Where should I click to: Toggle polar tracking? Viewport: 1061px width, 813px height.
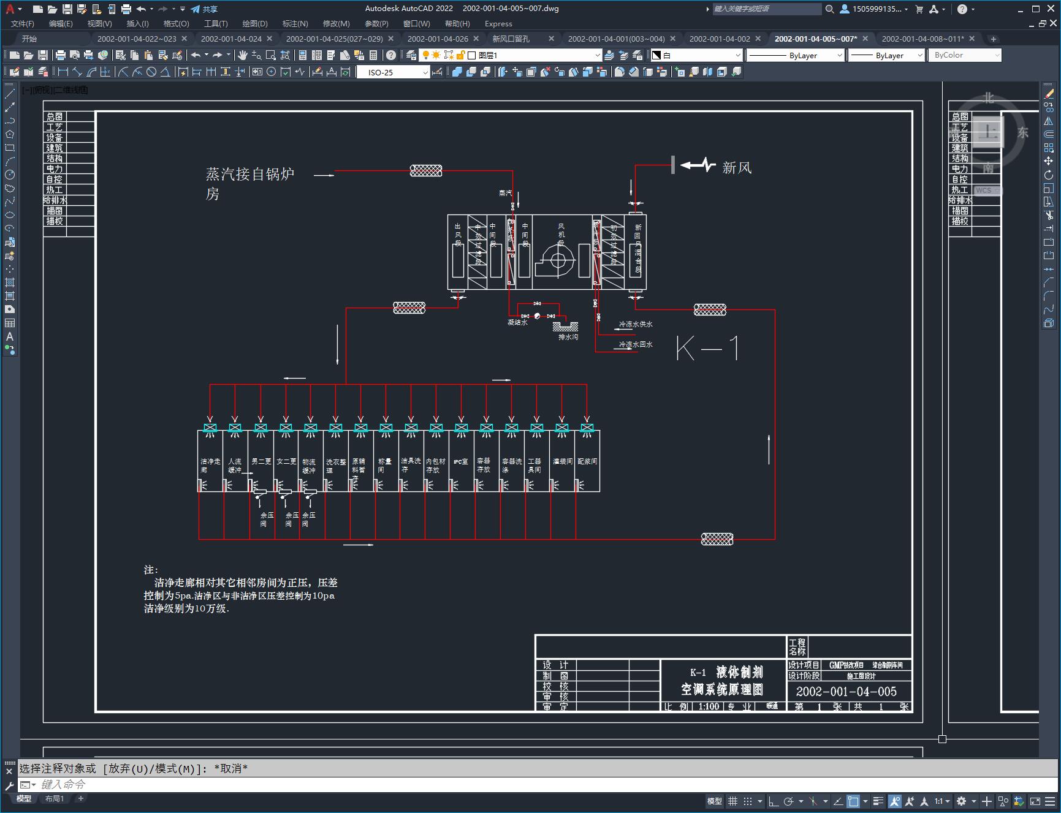pyautogui.click(x=789, y=801)
